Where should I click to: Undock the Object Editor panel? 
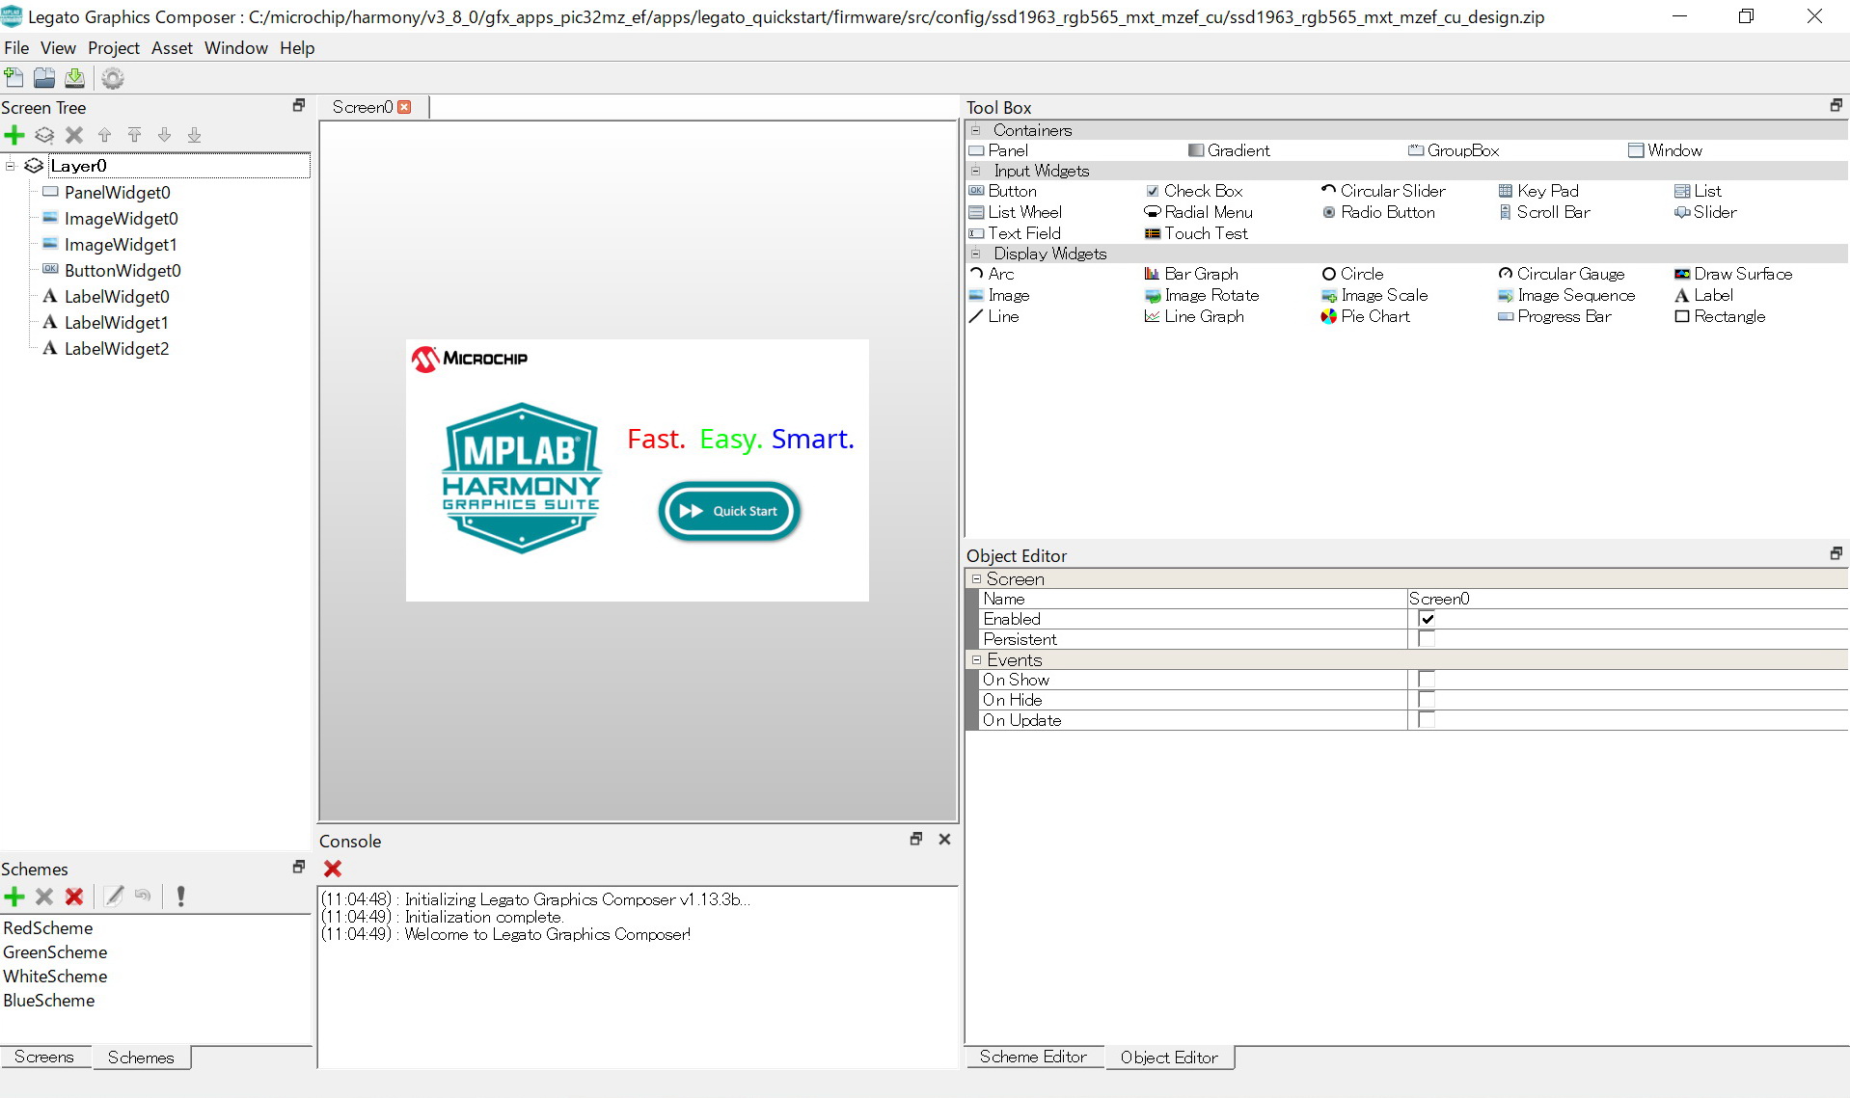tap(1836, 553)
